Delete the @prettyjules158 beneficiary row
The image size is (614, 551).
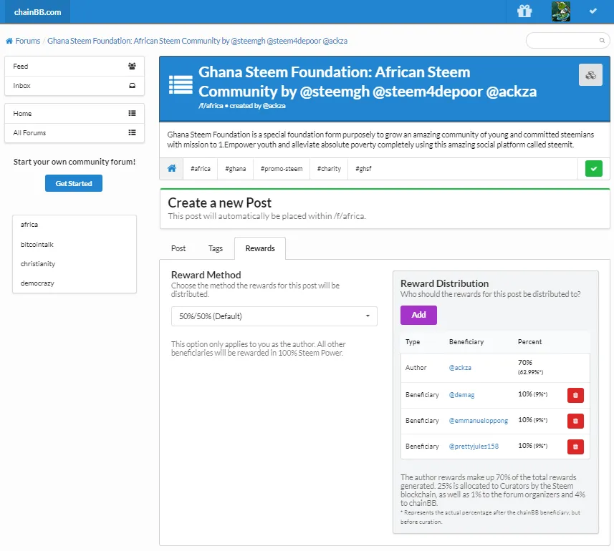575,447
